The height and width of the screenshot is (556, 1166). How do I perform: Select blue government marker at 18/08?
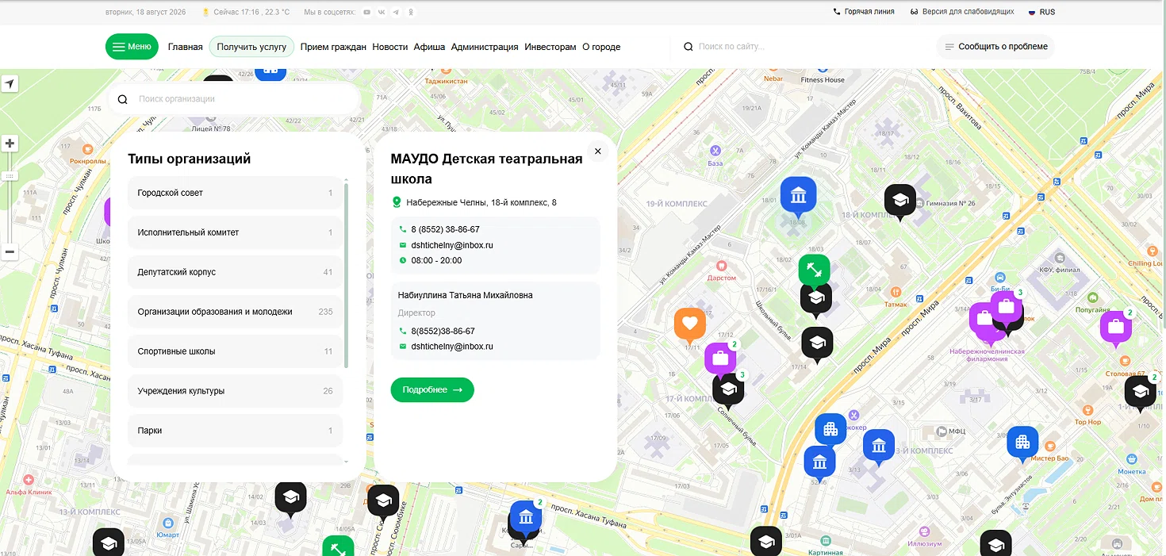(x=798, y=197)
